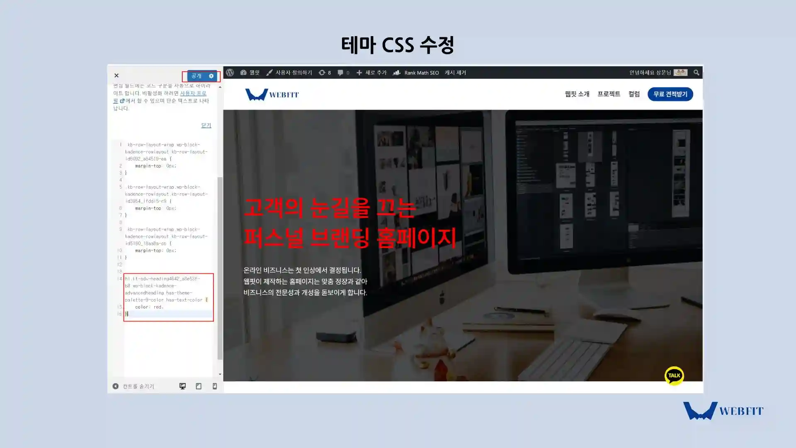Select the 프로젝트 navigation menu item
The height and width of the screenshot is (448, 796).
(609, 94)
